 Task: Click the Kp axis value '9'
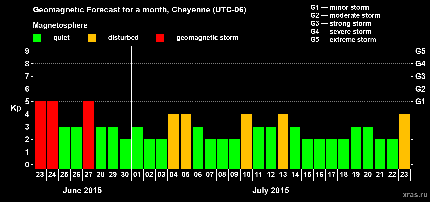[27, 51]
